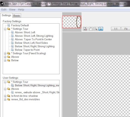Click la foret de tina -shadow folder icon
Viewport: 130px width, 117px height.
(9, 96)
